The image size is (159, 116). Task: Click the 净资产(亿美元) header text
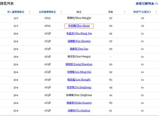tap(142, 12)
